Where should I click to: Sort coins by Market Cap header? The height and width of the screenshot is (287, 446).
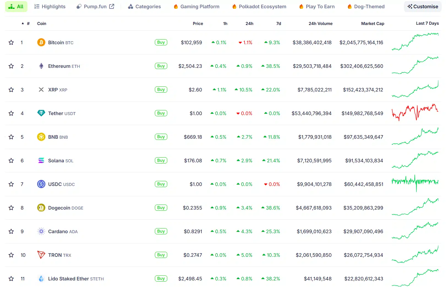(x=372, y=24)
